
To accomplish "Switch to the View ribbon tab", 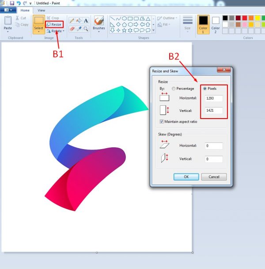I will (42, 10).
